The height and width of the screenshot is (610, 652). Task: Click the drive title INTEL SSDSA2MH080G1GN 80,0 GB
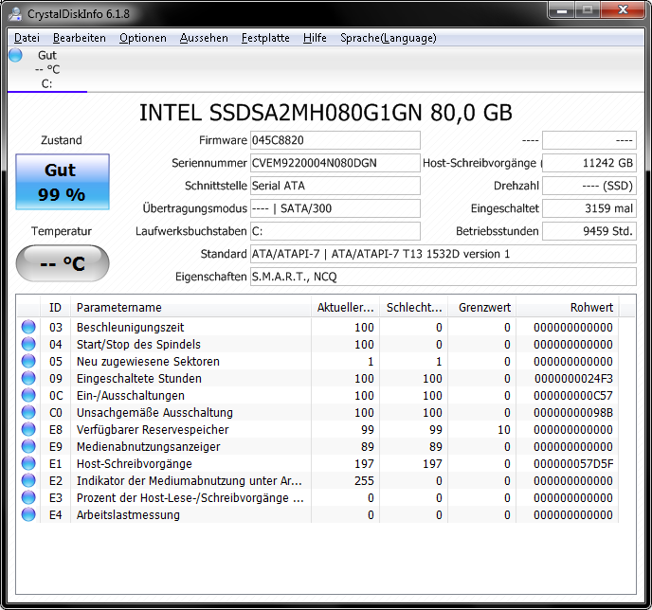tap(326, 113)
